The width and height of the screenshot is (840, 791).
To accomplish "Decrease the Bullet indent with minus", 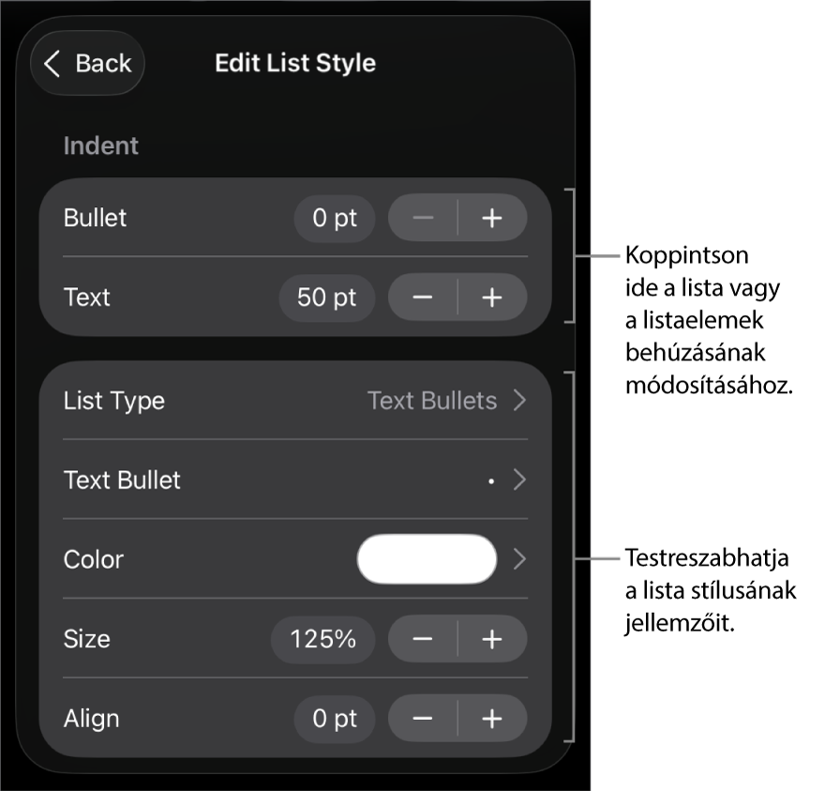I will point(423,219).
